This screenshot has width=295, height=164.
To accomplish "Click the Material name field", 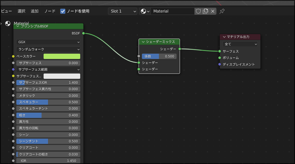I will [173, 11].
